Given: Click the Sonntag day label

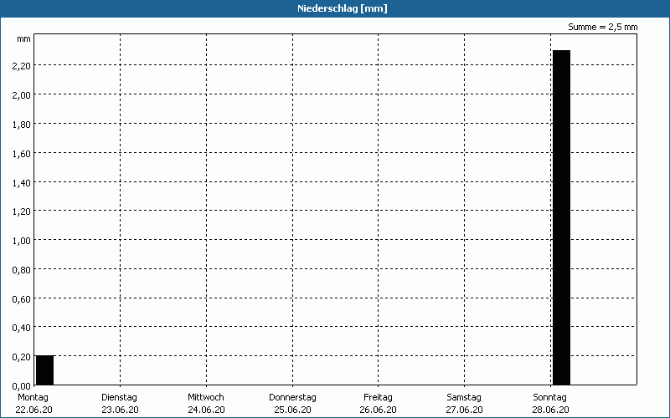Looking at the screenshot, I should [x=549, y=397].
